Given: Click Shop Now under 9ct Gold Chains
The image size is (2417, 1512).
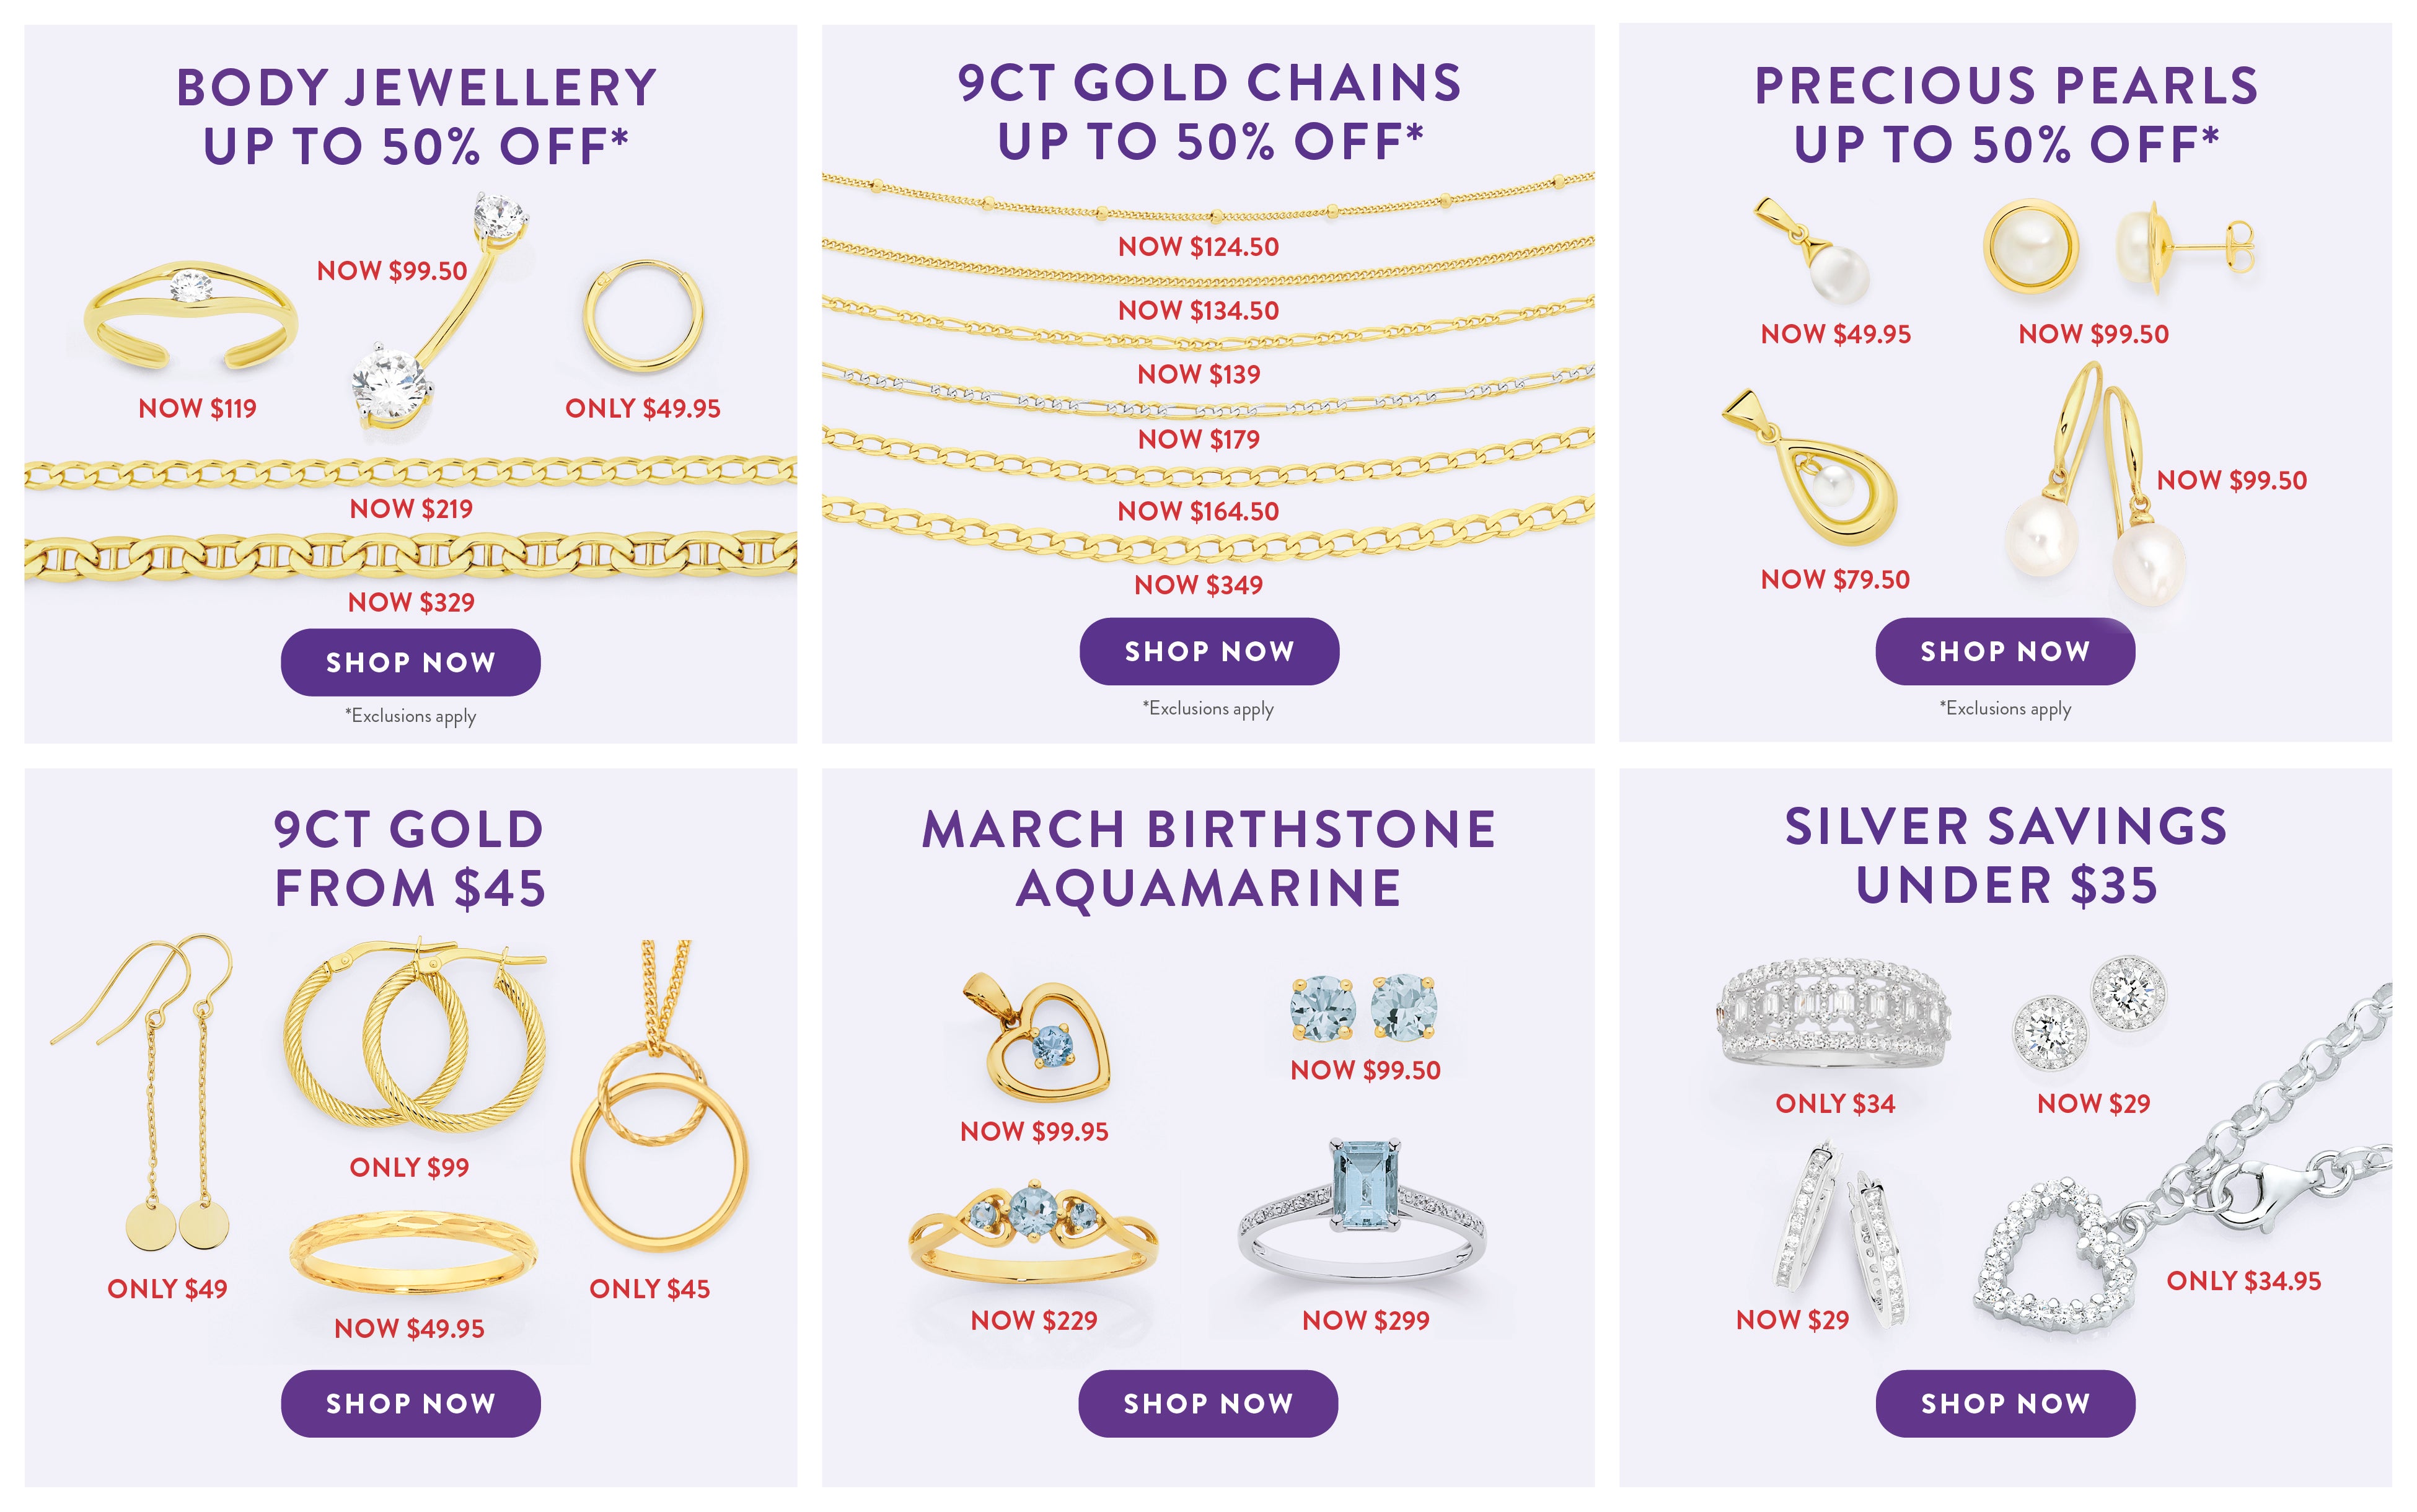Looking at the screenshot, I should point(1209,651).
